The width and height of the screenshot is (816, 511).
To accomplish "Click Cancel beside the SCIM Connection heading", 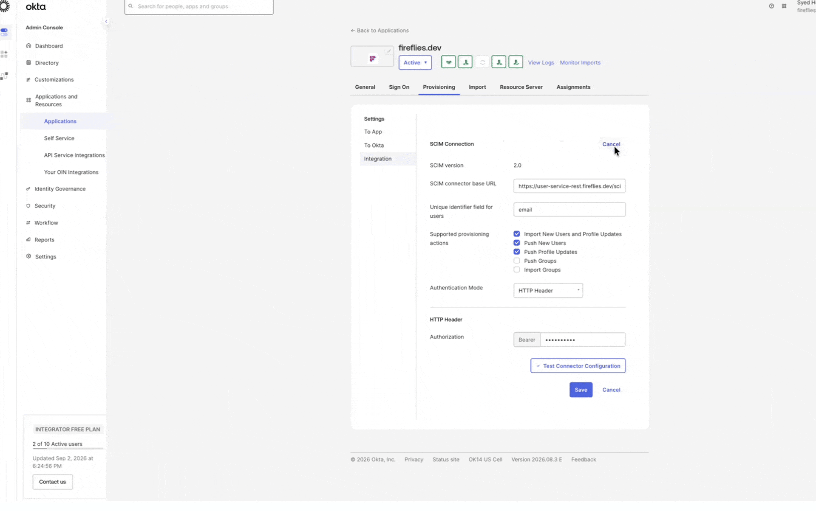I will (611, 144).
